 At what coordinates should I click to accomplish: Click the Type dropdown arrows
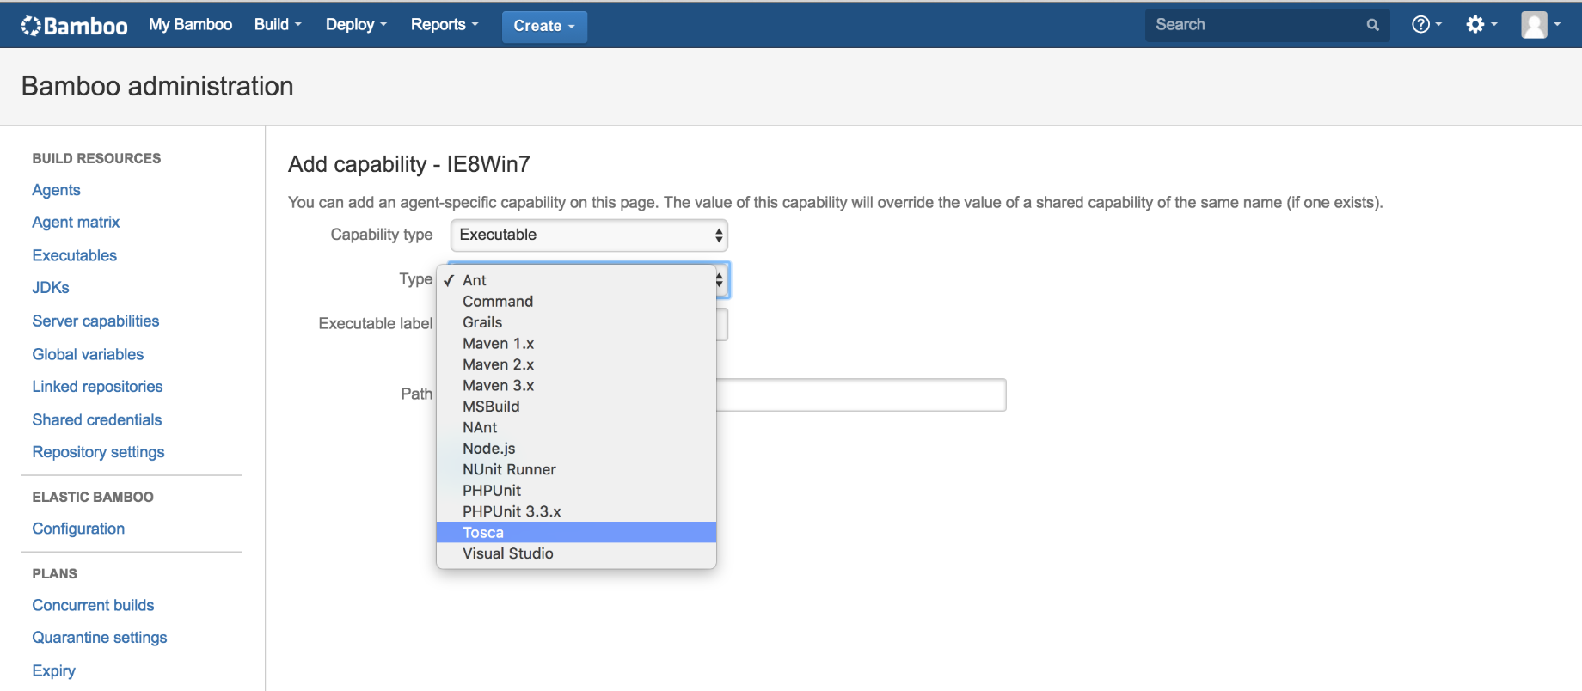click(x=720, y=280)
